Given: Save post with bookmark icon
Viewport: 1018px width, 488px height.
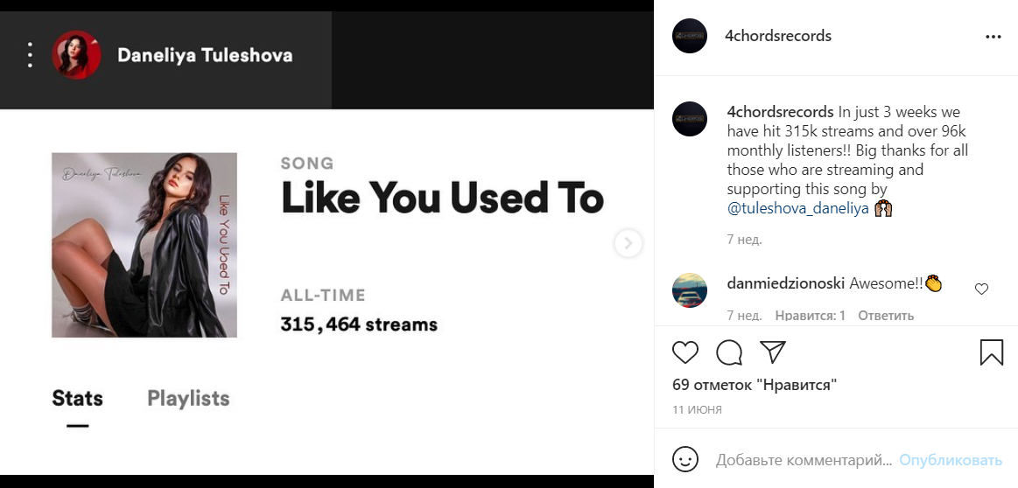Looking at the screenshot, I should (x=991, y=352).
